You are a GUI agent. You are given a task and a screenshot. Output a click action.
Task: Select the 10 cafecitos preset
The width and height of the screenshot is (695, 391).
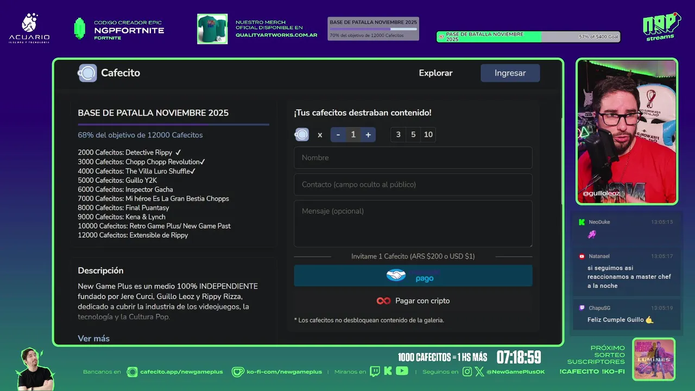click(x=428, y=135)
